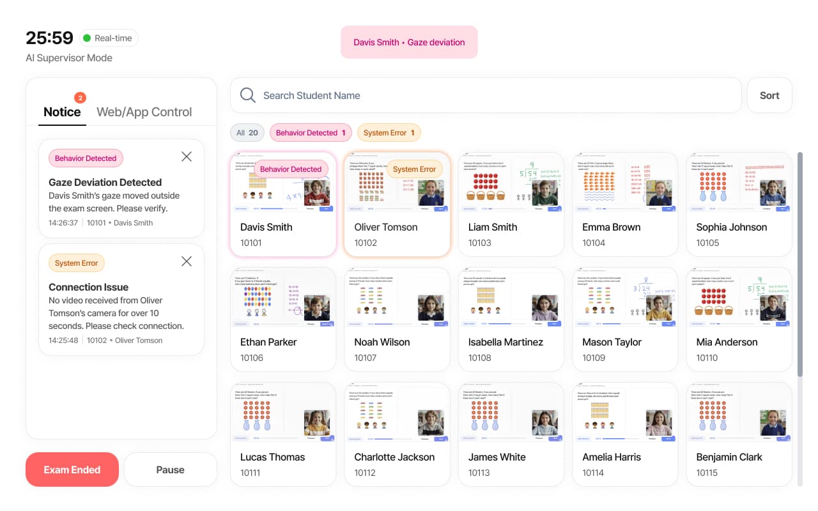This screenshot has height=511, width=818.
Task: Click Behavior Detected badge on Davis Smith card
Action: 291,169
